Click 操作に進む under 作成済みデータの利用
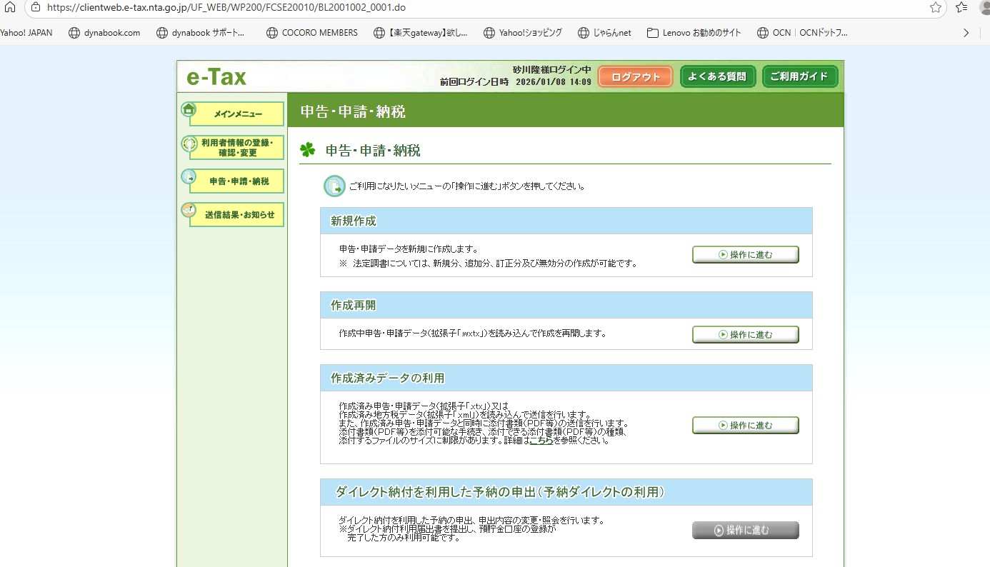 tap(745, 426)
